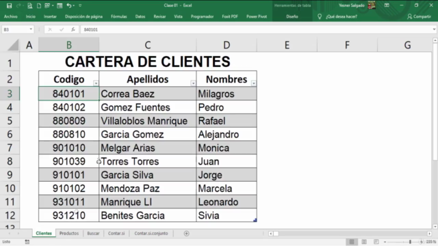Open the Name Box dropdown arrow

[31, 29]
